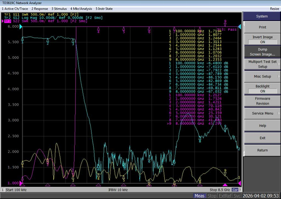Click the Exit softkey
Image resolution: width=281 pixels, height=199 pixels.
tap(263, 138)
